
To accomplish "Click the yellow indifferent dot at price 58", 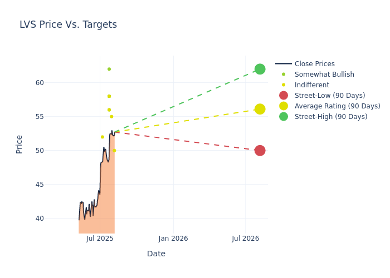I will [109, 96].
